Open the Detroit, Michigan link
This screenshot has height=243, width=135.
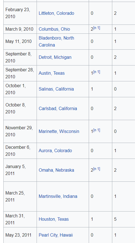click(x=55, y=57)
